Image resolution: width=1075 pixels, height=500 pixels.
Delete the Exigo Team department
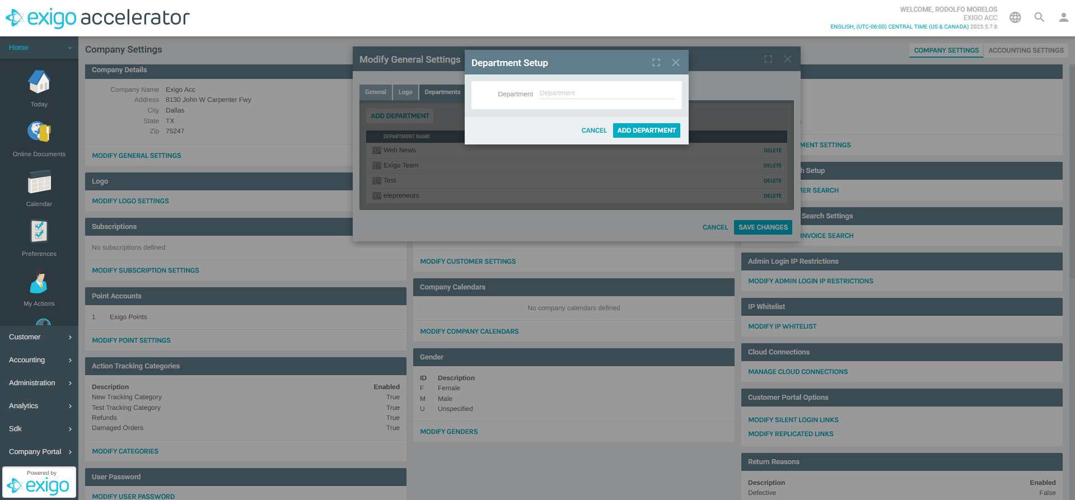pos(772,166)
